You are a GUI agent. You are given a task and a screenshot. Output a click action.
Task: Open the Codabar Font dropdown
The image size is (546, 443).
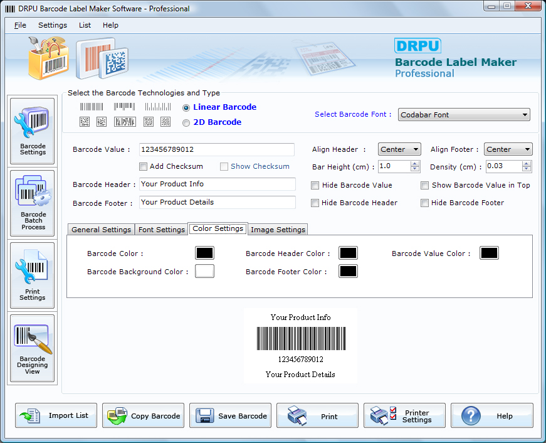pos(524,115)
